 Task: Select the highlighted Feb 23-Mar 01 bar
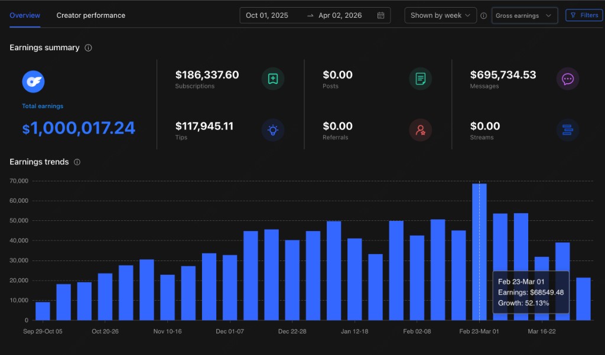tap(479, 248)
